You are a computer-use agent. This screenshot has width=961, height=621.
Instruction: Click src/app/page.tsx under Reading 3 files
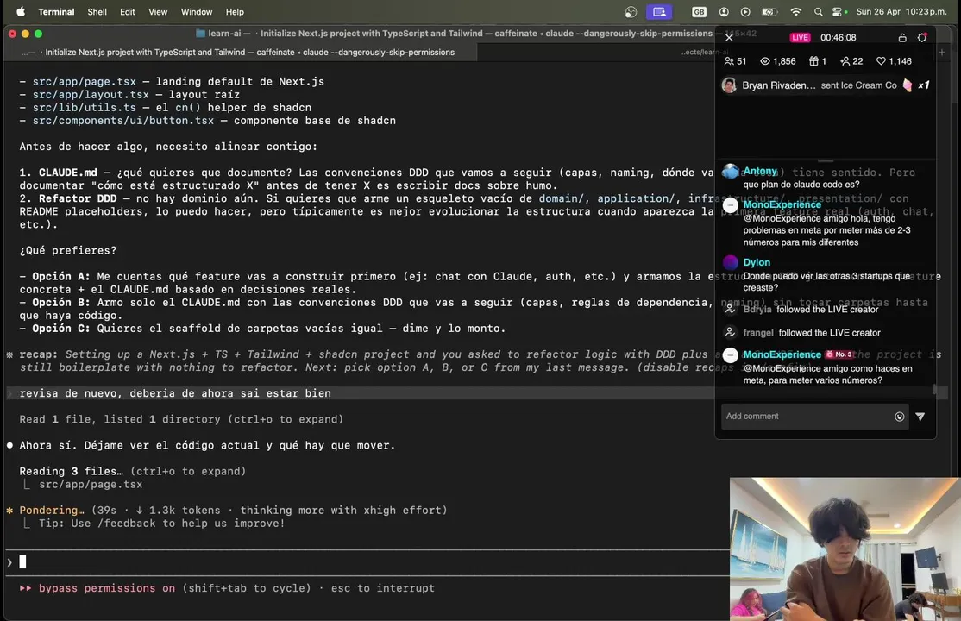(91, 485)
